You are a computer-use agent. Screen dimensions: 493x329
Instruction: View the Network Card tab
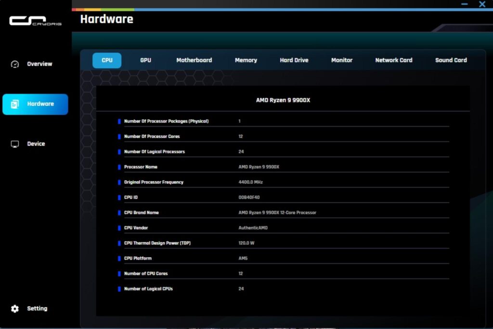(394, 60)
